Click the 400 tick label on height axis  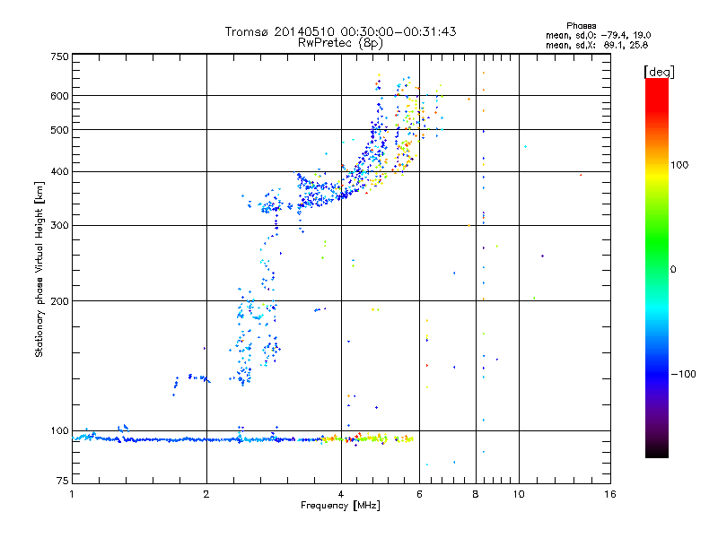pos(59,172)
